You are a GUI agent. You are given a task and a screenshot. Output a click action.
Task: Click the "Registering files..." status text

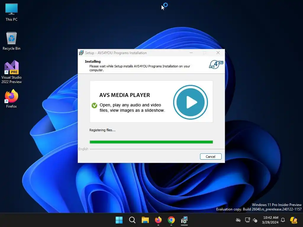point(102,130)
